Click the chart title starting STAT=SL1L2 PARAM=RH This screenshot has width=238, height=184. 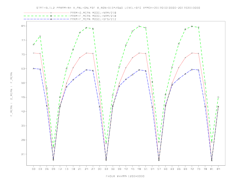pyautogui.click(x=118, y=8)
